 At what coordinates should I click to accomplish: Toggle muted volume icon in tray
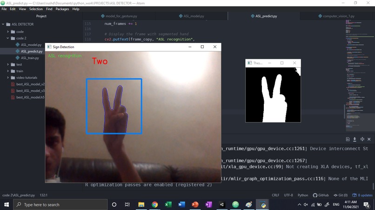pos(306,205)
